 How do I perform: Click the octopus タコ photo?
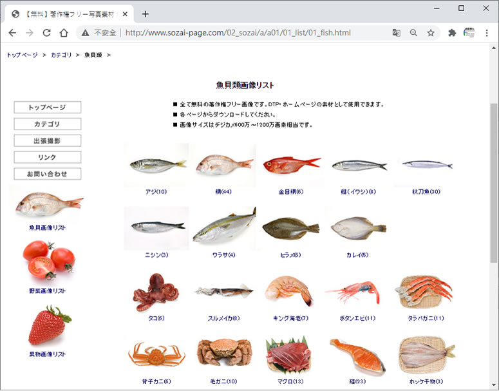pos(156,292)
